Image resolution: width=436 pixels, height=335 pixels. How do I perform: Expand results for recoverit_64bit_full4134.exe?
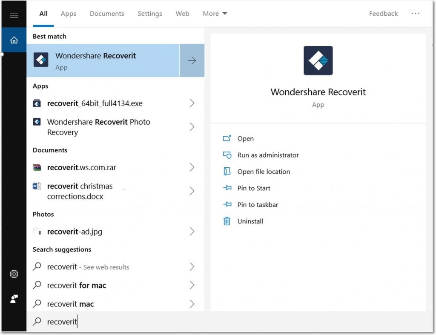192,103
